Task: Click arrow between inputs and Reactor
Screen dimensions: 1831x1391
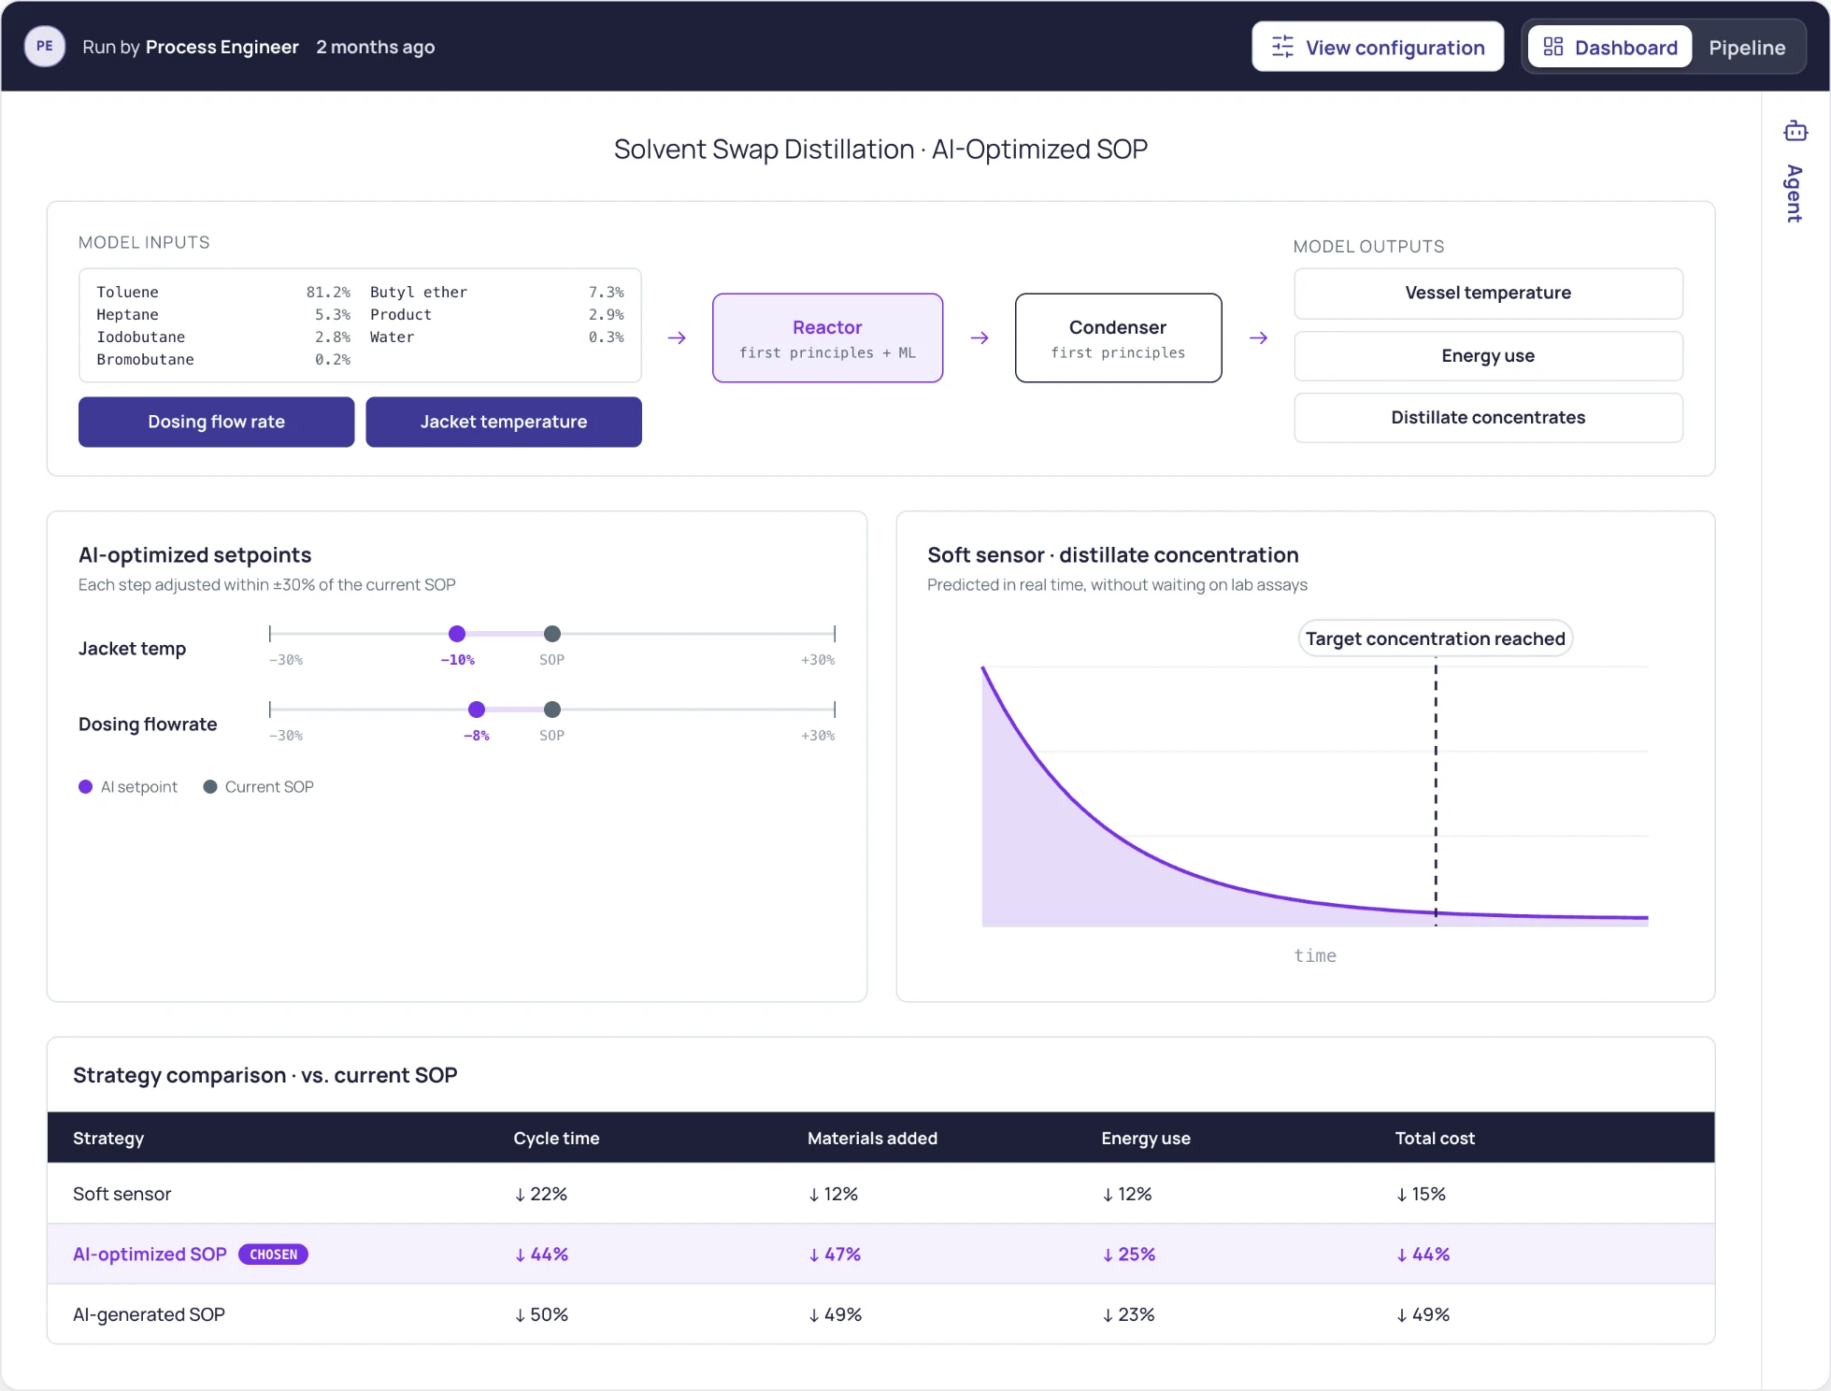Action: click(x=677, y=337)
